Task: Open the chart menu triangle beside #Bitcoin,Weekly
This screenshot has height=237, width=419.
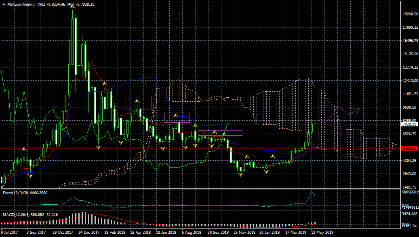Action: pyautogui.click(x=4, y=4)
